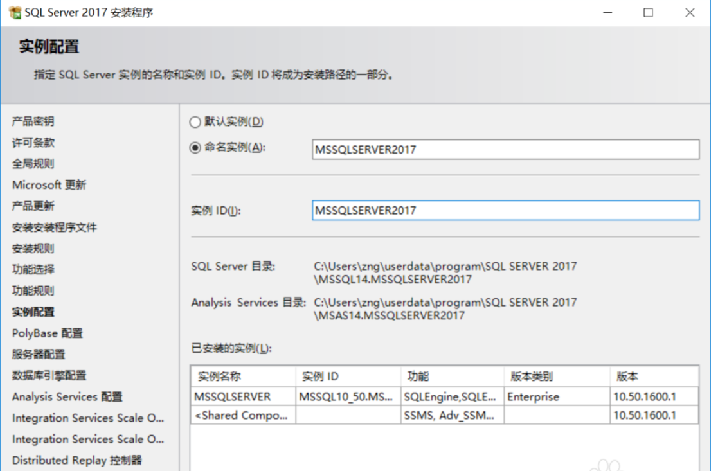This screenshot has height=471, width=711.
Task: Select 数据库引擎配置 in the sidebar
Action: point(49,376)
